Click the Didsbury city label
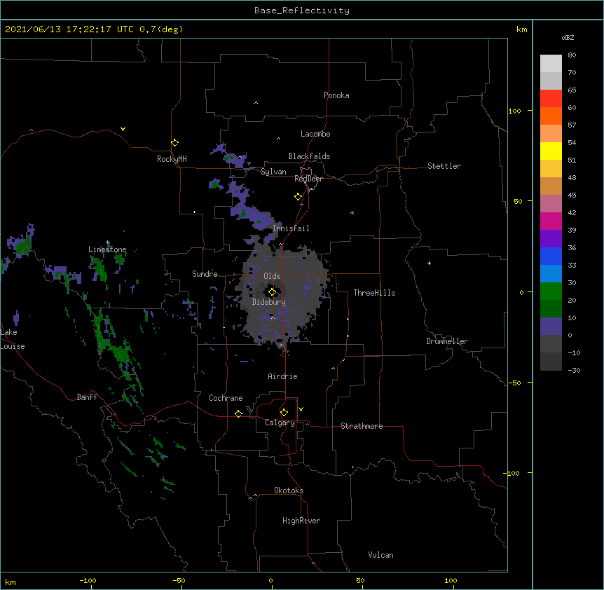 pyautogui.click(x=269, y=302)
